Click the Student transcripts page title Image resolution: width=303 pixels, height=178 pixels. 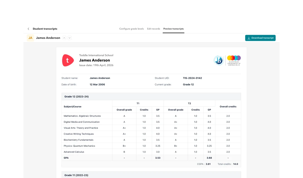pyautogui.click(x=45, y=29)
